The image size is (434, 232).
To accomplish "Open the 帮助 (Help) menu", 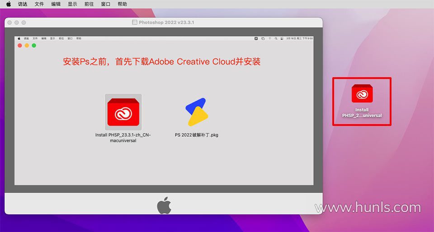I will (122, 4).
